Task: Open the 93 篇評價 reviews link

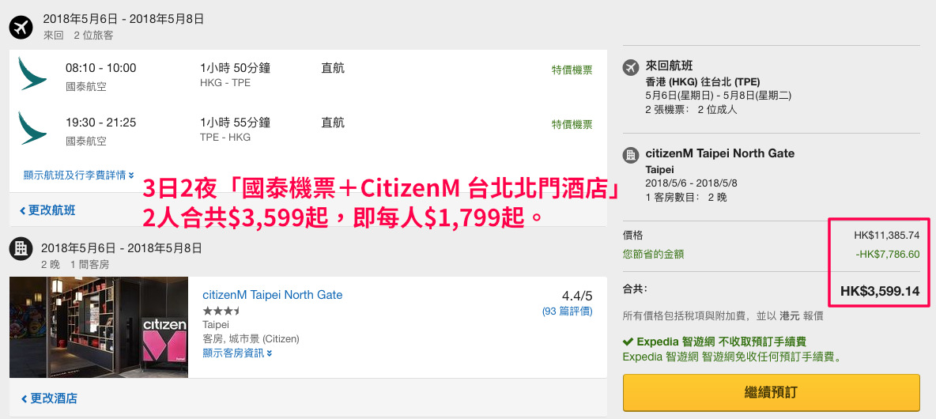Action: point(567,311)
